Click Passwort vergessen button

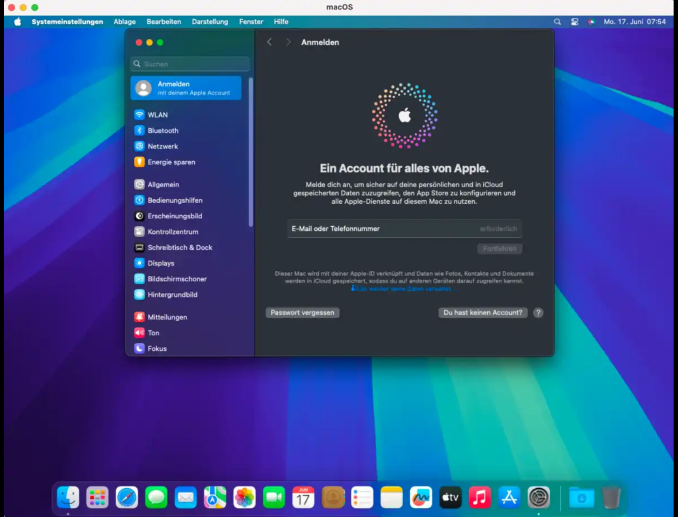coord(302,312)
